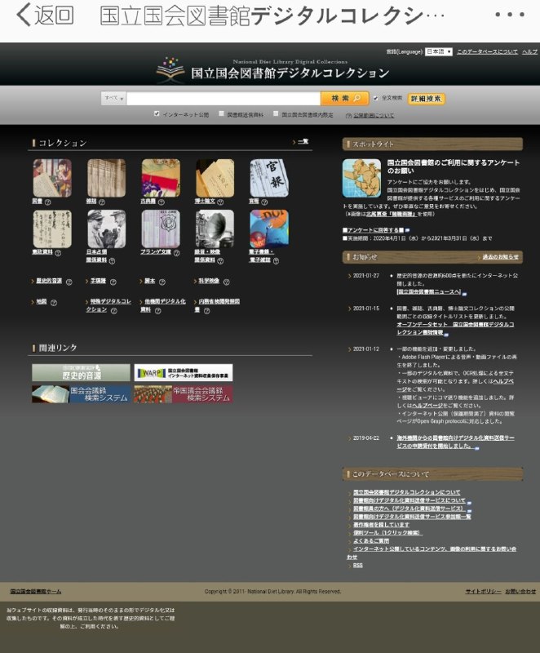Open the 古典籍 collection thumbnail image

click(161, 178)
